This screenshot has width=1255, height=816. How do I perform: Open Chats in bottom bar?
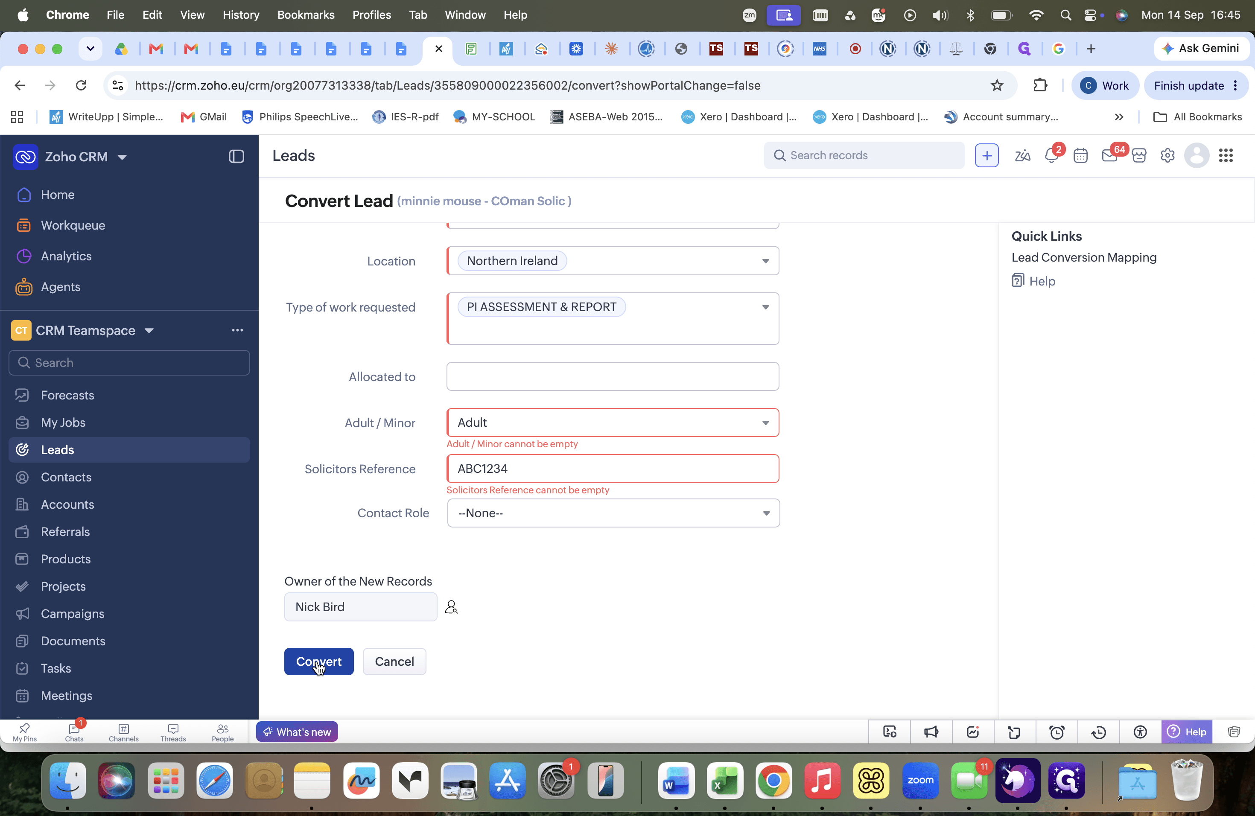74,732
